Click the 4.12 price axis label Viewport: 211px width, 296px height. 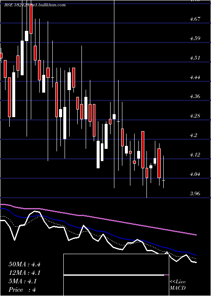(195, 155)
